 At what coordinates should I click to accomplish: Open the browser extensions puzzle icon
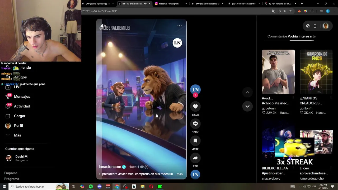312,11
